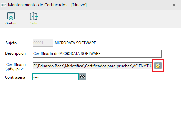The image size is (181, 138).
Task: Toggle password visibility with the eye icon
Action: [x=82, y=77]
